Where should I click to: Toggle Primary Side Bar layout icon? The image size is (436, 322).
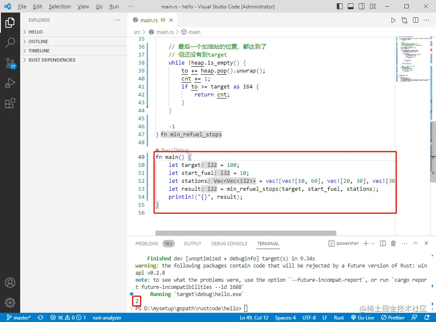coord(340,6)
